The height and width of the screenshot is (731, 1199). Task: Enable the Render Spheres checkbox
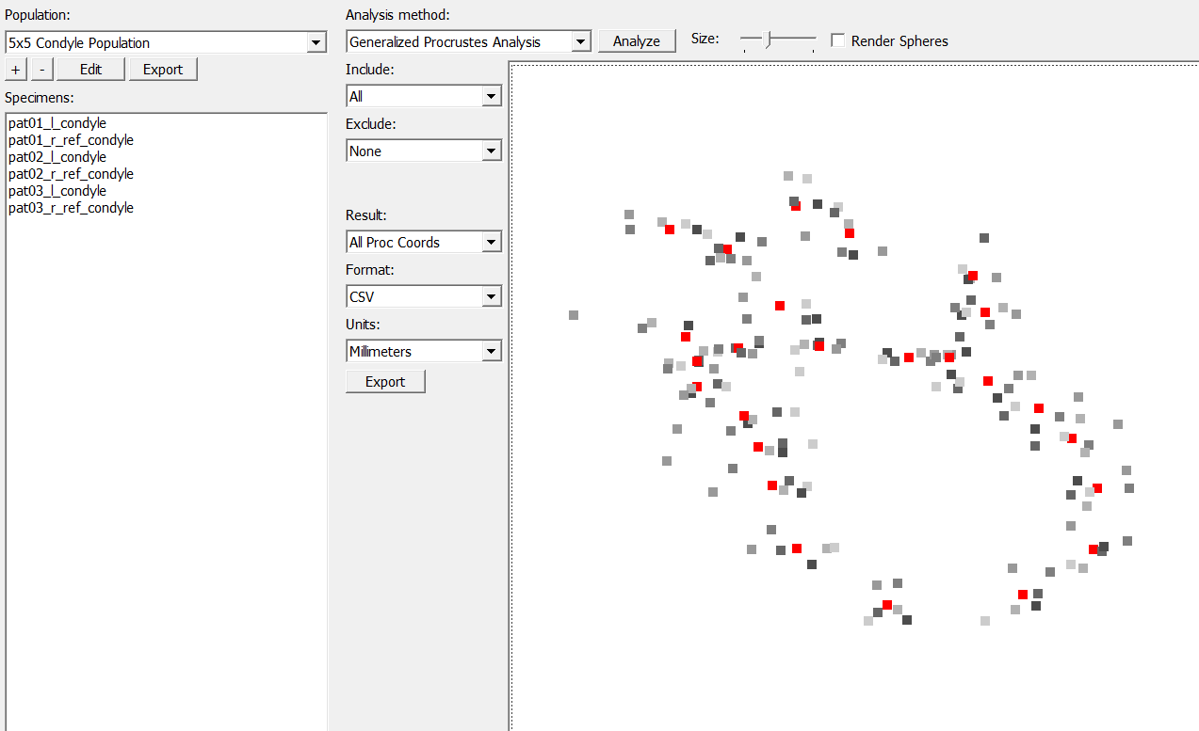point(837,41)
